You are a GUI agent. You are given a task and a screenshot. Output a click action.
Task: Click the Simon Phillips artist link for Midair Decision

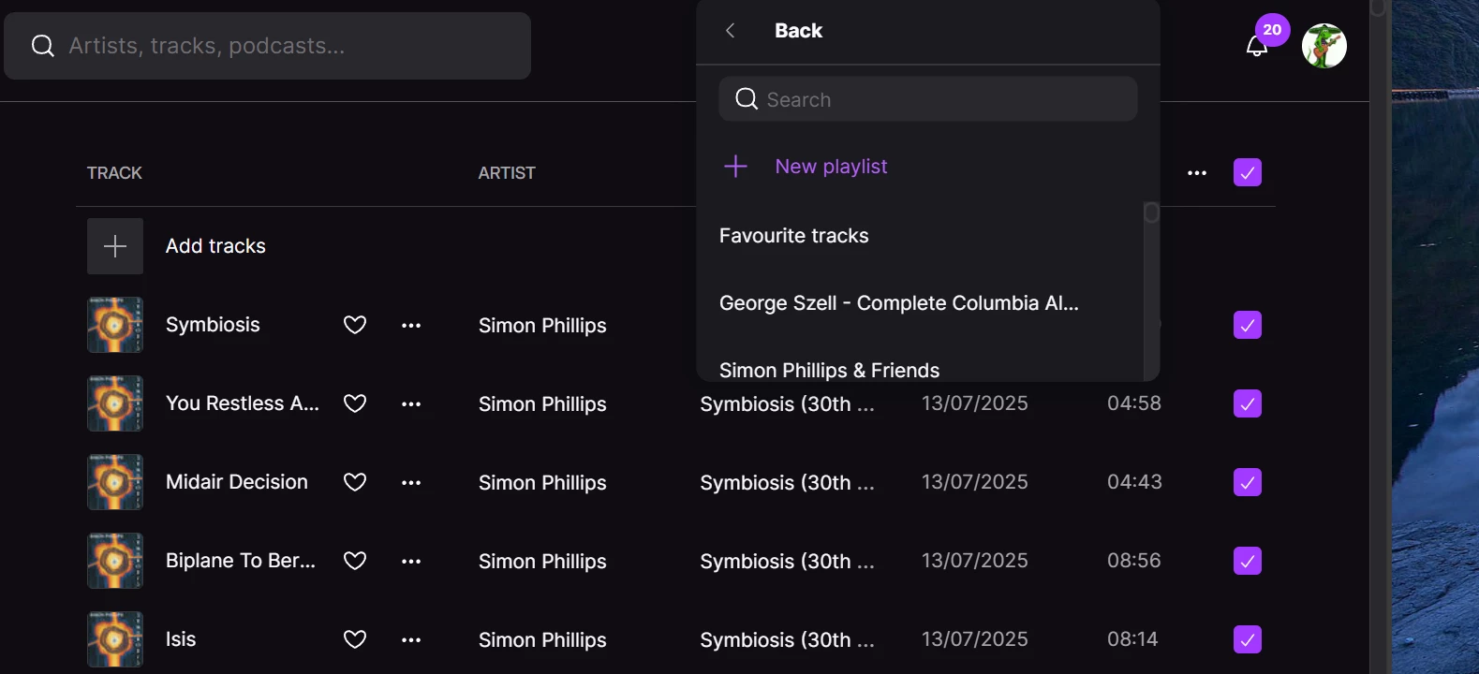point(542,483)
